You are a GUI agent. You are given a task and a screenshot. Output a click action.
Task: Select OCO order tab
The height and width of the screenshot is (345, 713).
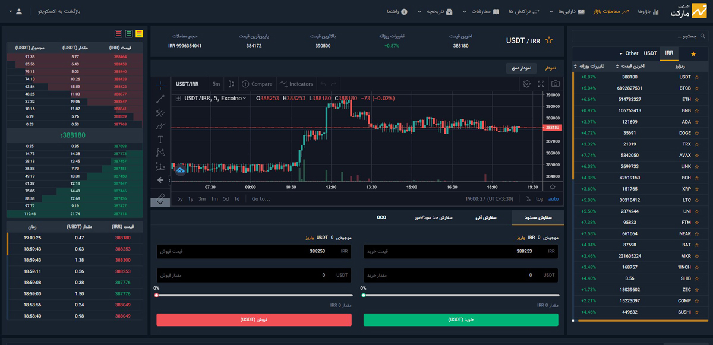(381, 217)
